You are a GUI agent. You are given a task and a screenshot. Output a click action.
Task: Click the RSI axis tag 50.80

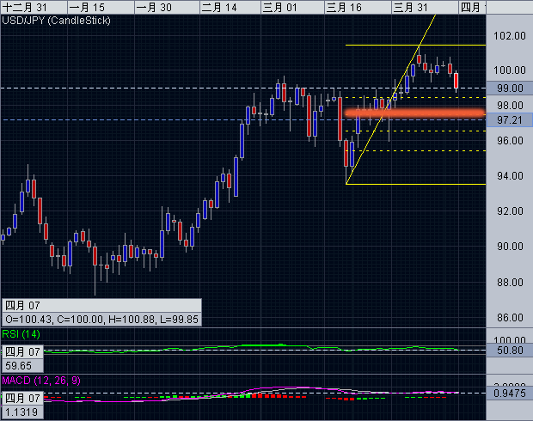510,351
